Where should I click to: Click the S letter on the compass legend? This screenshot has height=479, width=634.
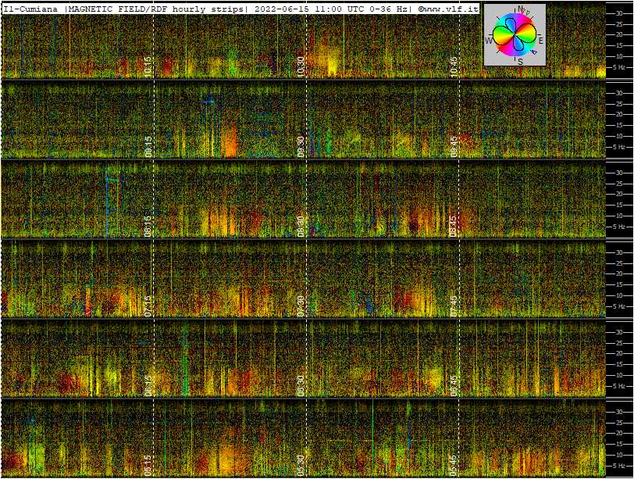(x=519, y=61)
